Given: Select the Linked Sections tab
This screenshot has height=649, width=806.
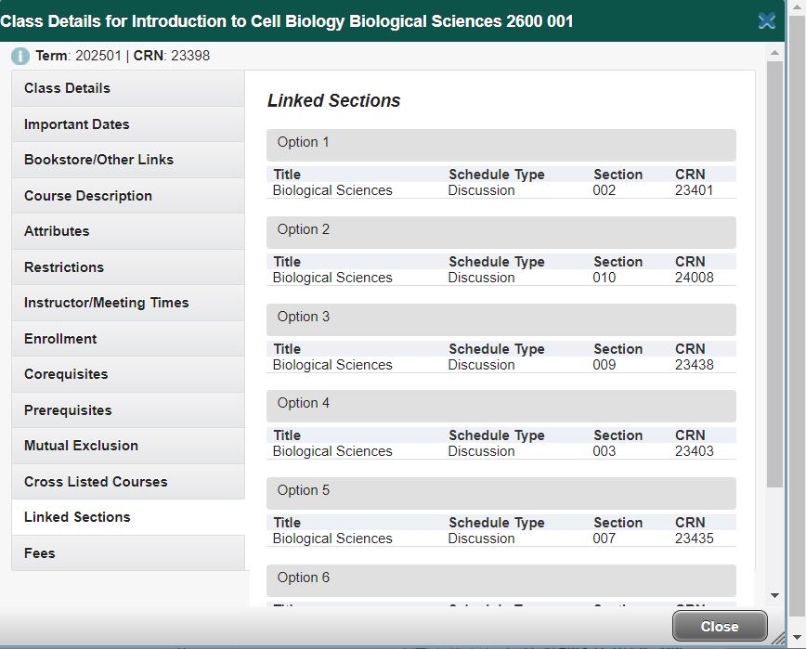Looking at the screenshot, I should (128, 517).
